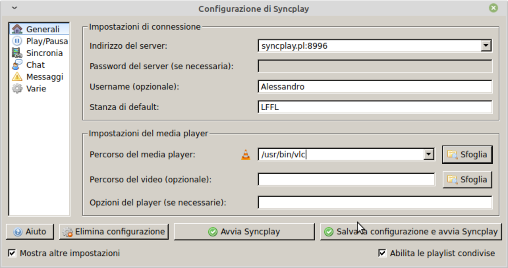Click the Varie gear icon
Image resolution: width=508 pixels, height=268 pixels.
[x=17, y=89]
